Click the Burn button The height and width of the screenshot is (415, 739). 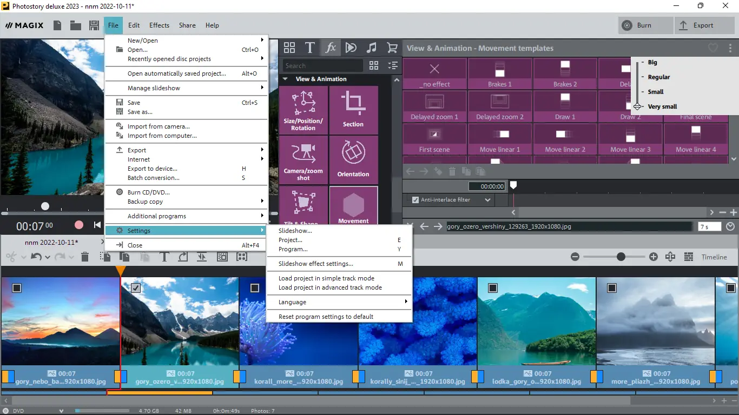pos(646,25)
